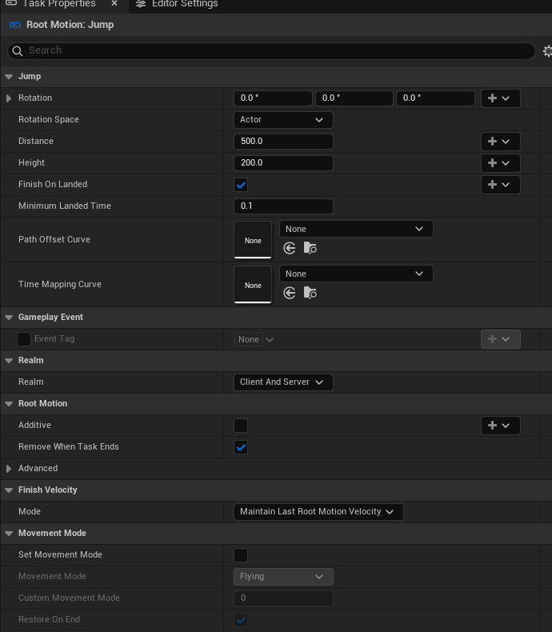Toggle the Restore On End checkbox
This screenshot has width=552, height=632.
[241, 620]
